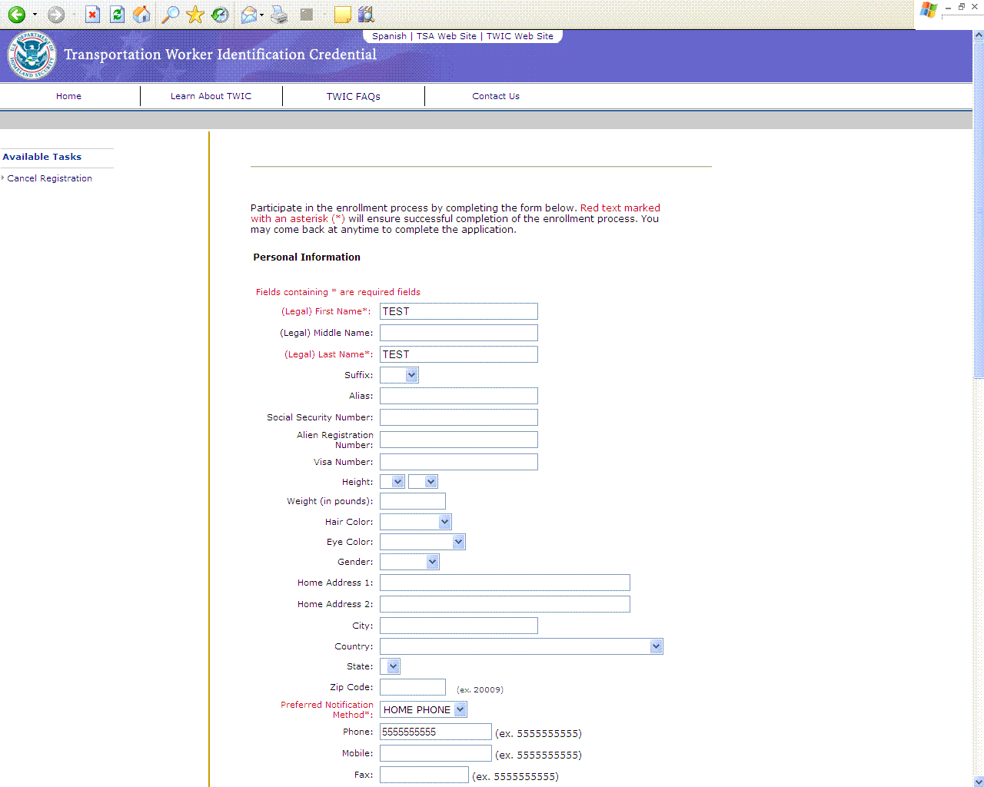This screenshot has height=787, width=984.
Task: Click the Print icon in toolbar
Action: click(279, 15)
